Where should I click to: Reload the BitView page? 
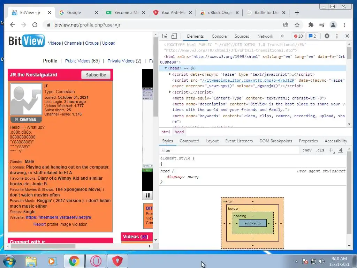click(x=35, y=25)
